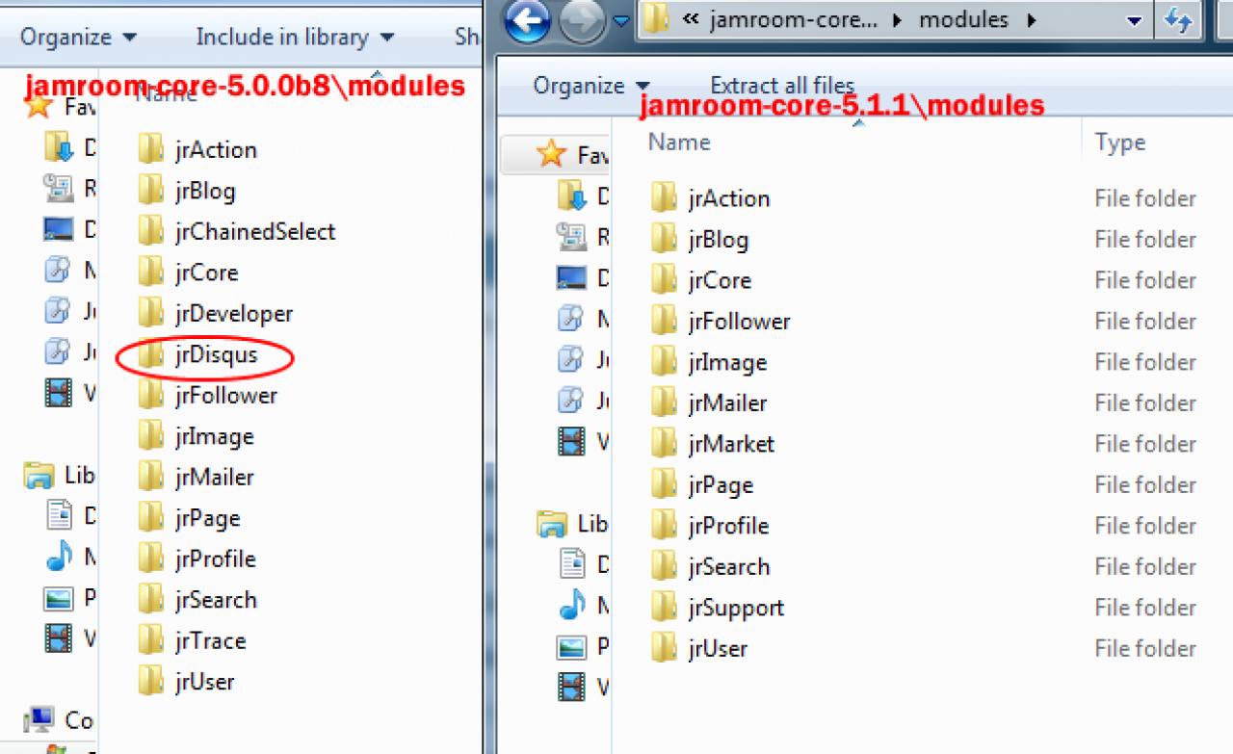This screenshot has width=1233, height=754.
Task: Expand the arrow after the modules breadcrumb
Action: [x=1031, y=20]
